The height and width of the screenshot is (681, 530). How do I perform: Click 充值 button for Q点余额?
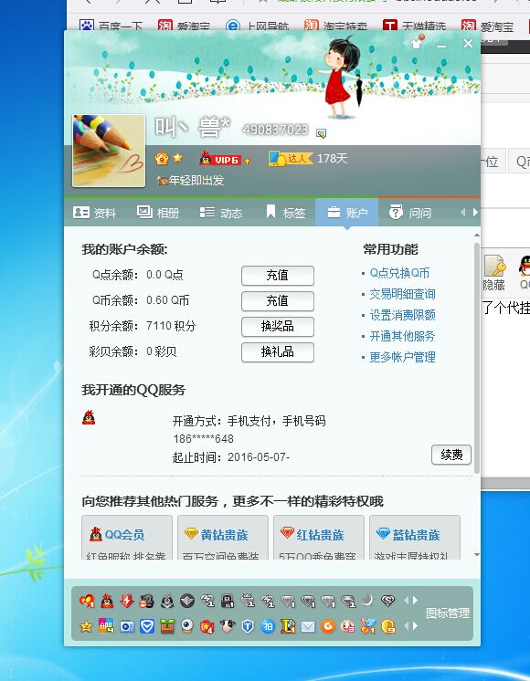coord(278,276)
